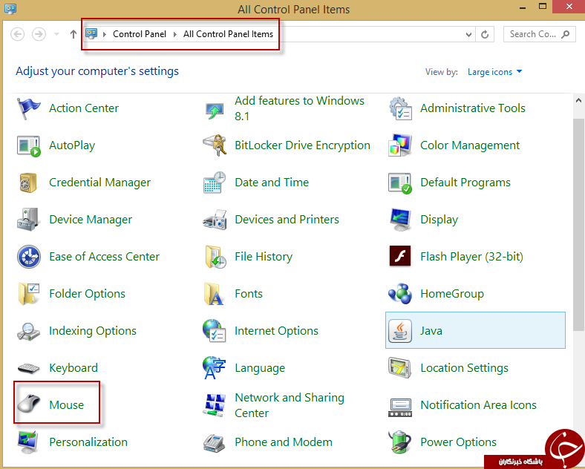Go back with the Back arrow button
The width and height of the screenshot is (585, 469).
(18, 34)
